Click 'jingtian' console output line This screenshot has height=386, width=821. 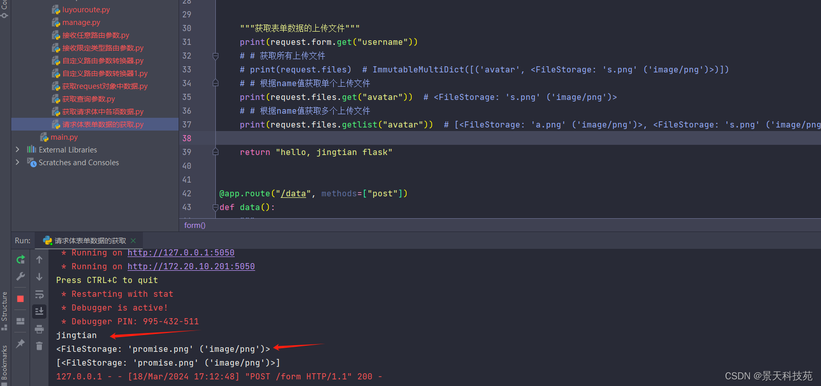tap(77, 336)
